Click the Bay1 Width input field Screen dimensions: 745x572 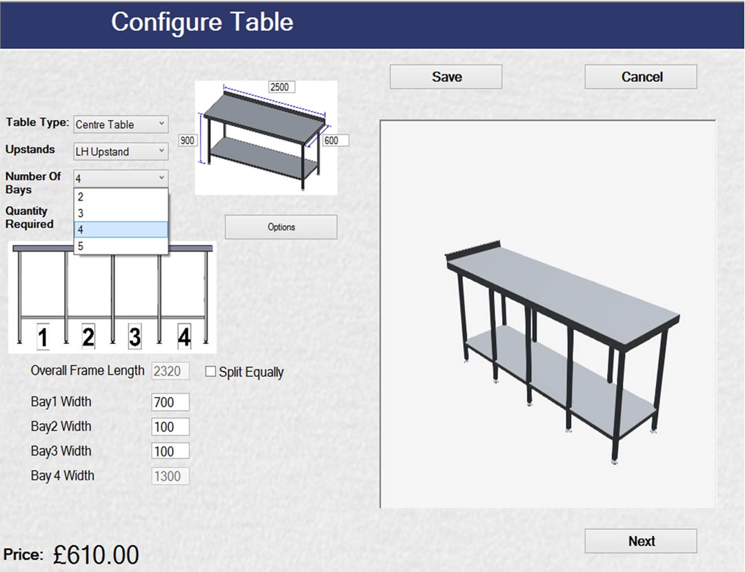(170, 402)
